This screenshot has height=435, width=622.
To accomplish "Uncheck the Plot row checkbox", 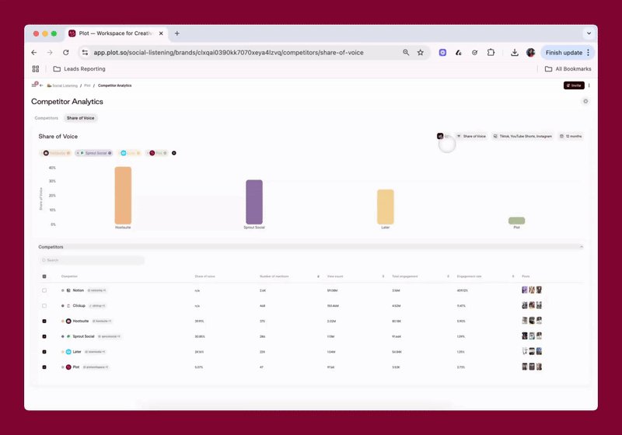I will (x=44, y=367).
